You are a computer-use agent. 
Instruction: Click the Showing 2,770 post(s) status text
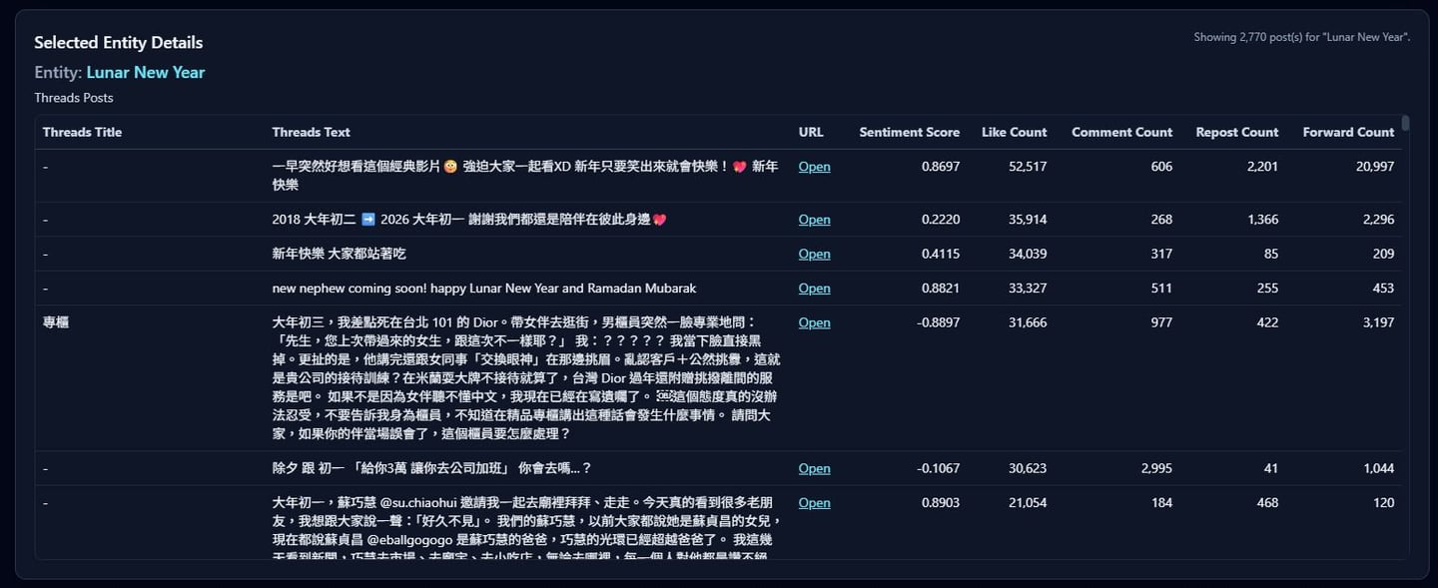[x=1302, y=37]
